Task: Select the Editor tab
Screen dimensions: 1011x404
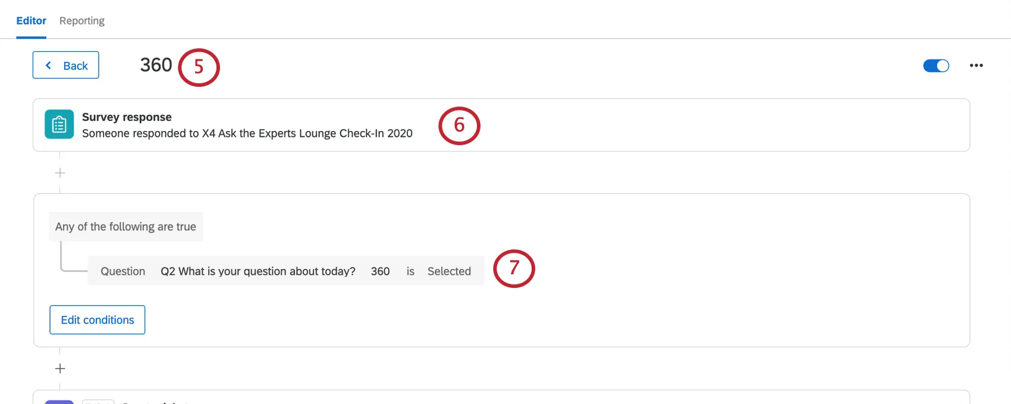Action: pos(31,20)
